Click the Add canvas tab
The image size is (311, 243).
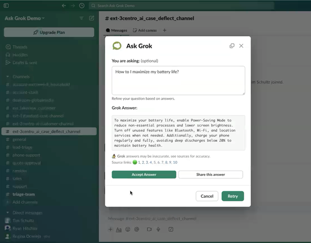tap(145, 30)
